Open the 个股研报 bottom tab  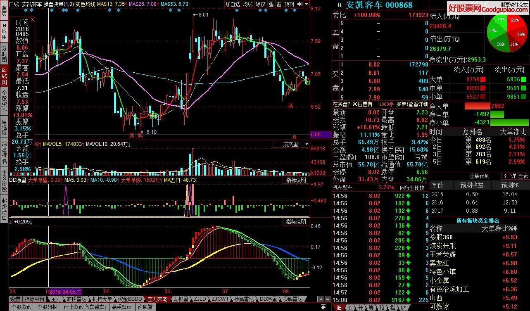click(x=48, y=307)
